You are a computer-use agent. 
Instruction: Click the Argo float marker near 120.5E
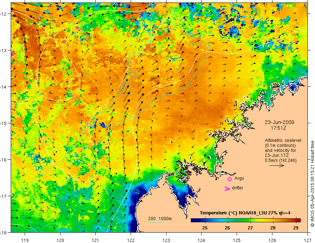click(x=77, y=28)
